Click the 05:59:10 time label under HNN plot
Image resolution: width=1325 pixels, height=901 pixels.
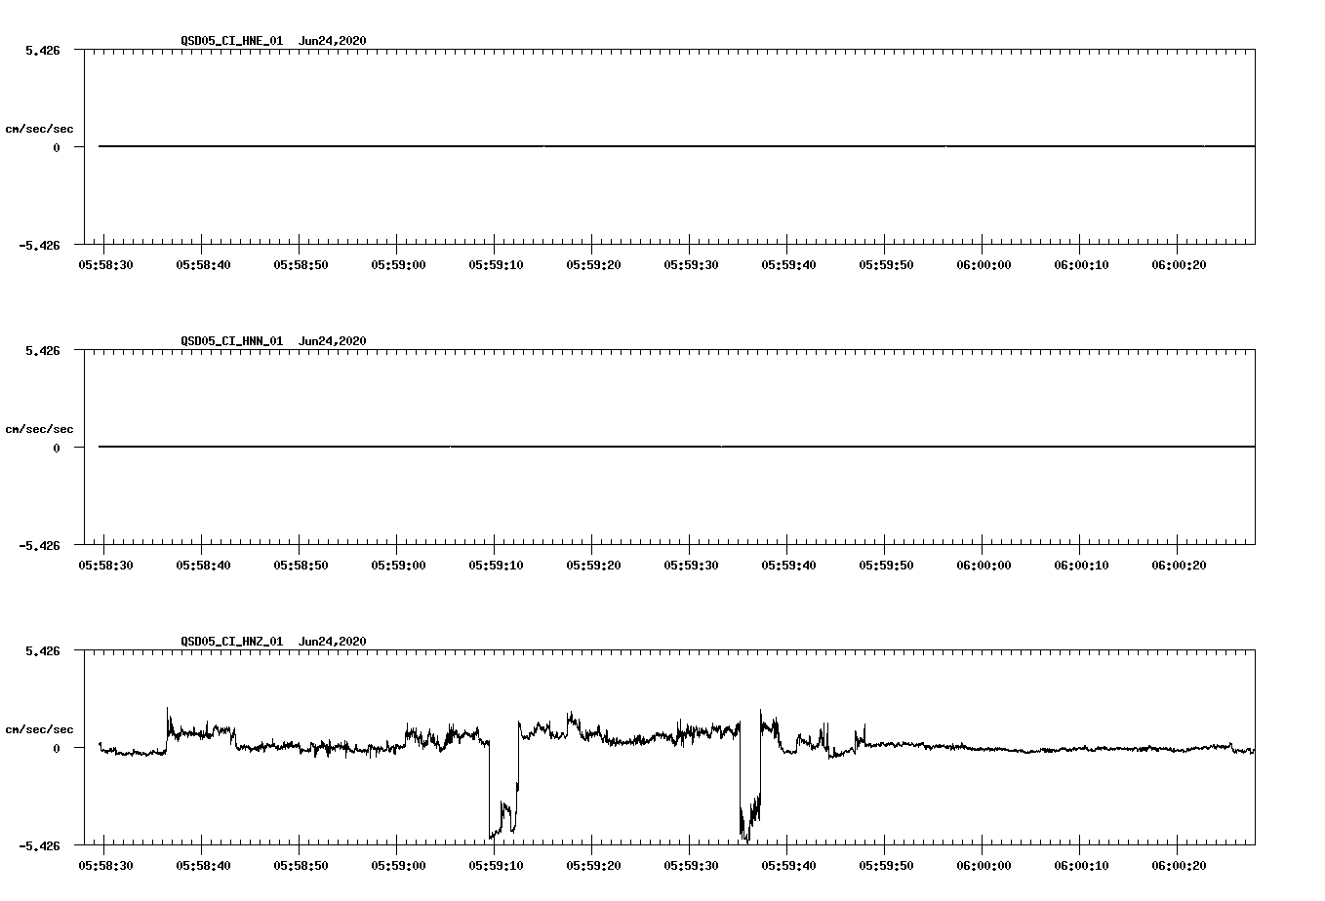coord(496,565)
